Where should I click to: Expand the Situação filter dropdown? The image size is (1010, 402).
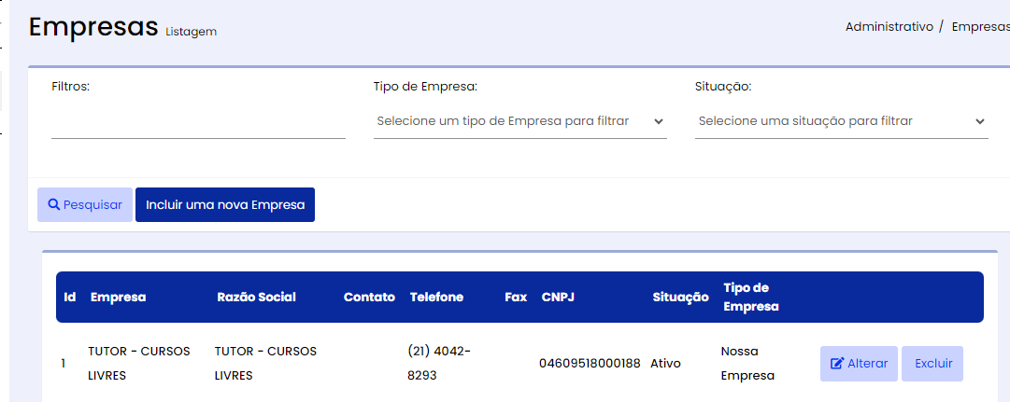(841, 121)
